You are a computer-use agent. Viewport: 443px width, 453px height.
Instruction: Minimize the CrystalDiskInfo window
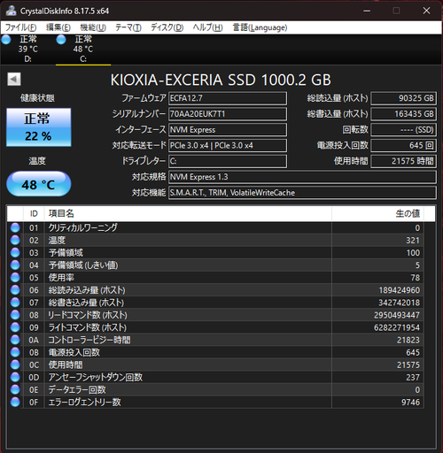point(367,11)
